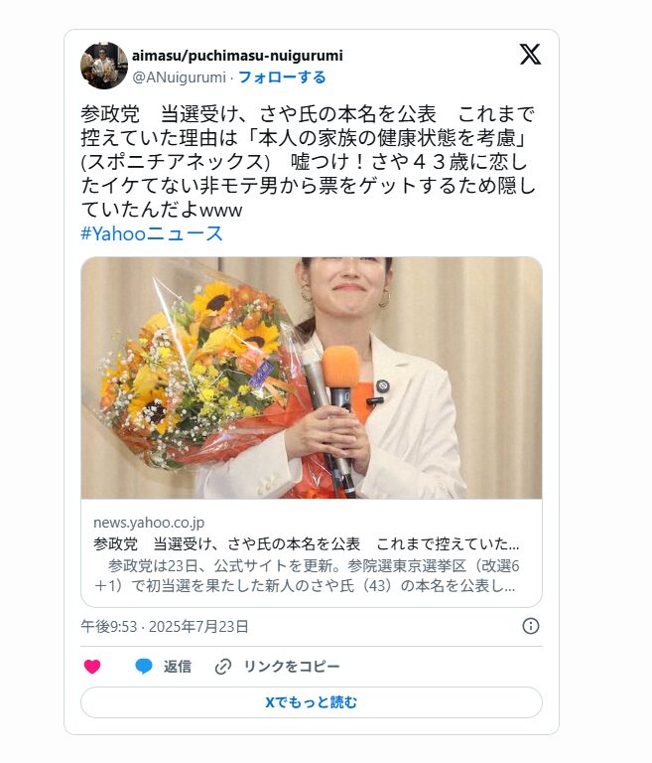This screenshot has height=763, width=652.
Task: Click the chain link copy icon
Action: tap(223, 667)
